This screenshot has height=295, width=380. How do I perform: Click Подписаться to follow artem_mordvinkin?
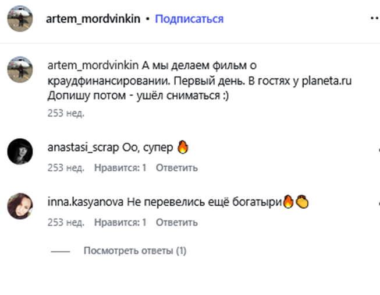[x=189, y=19]
